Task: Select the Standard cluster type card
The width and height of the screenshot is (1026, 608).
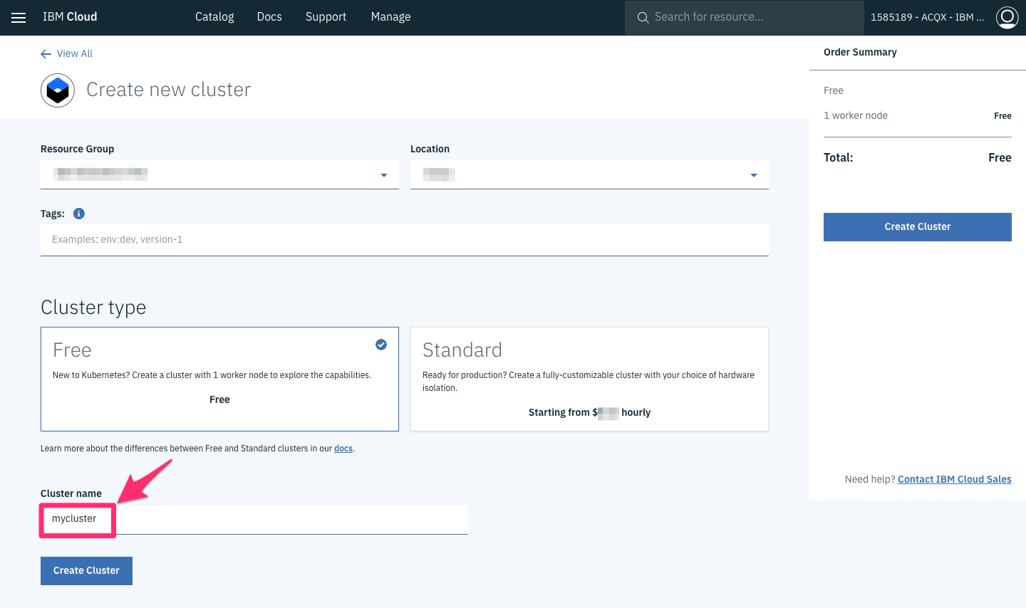Action: (589, 379)
